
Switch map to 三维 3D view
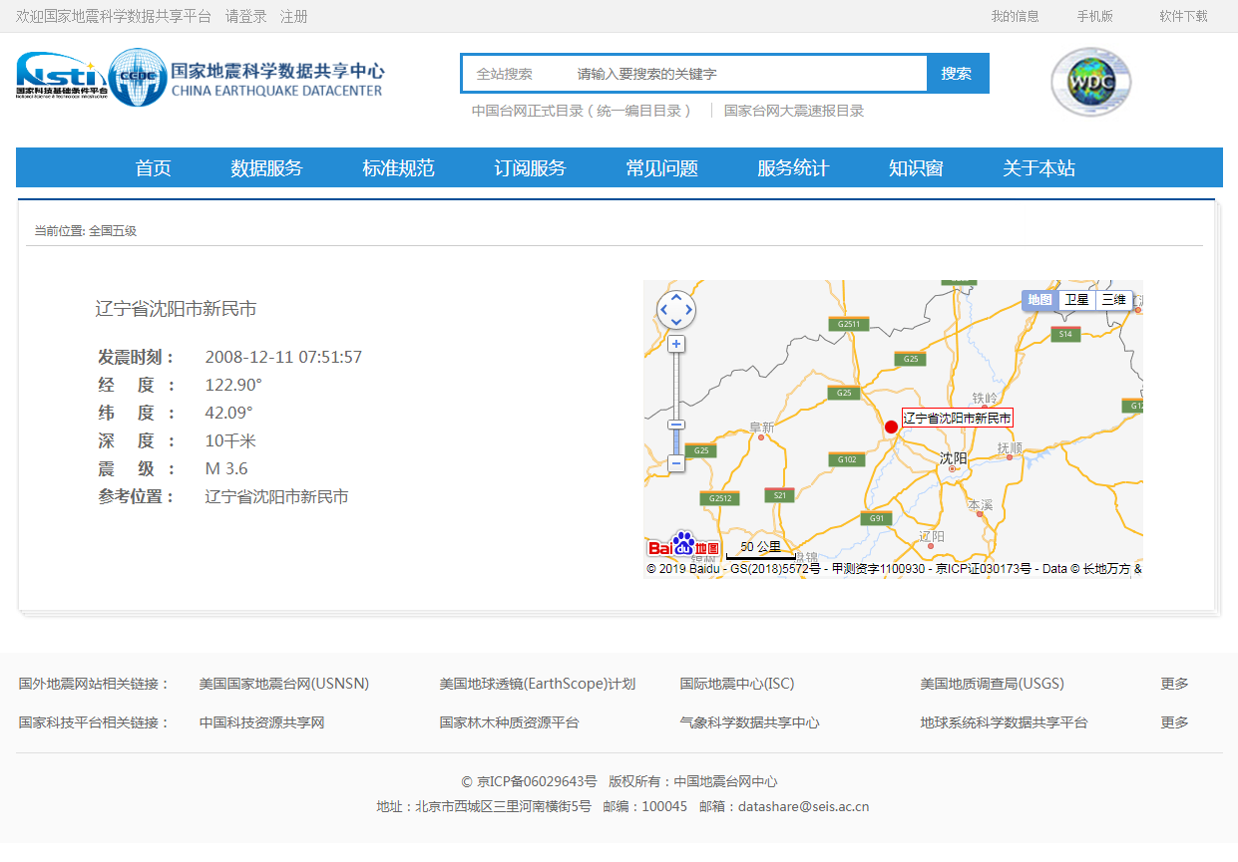(x=1113, y=300)
